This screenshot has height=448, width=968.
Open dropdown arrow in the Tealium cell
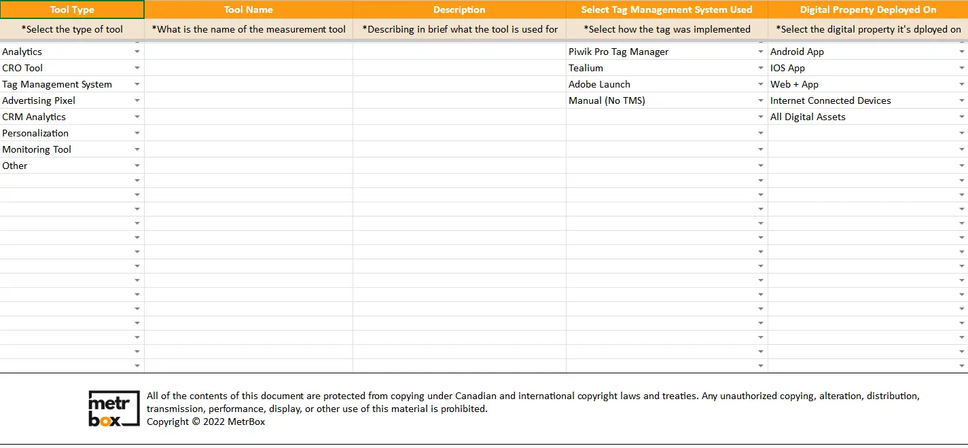click(761, 68)
